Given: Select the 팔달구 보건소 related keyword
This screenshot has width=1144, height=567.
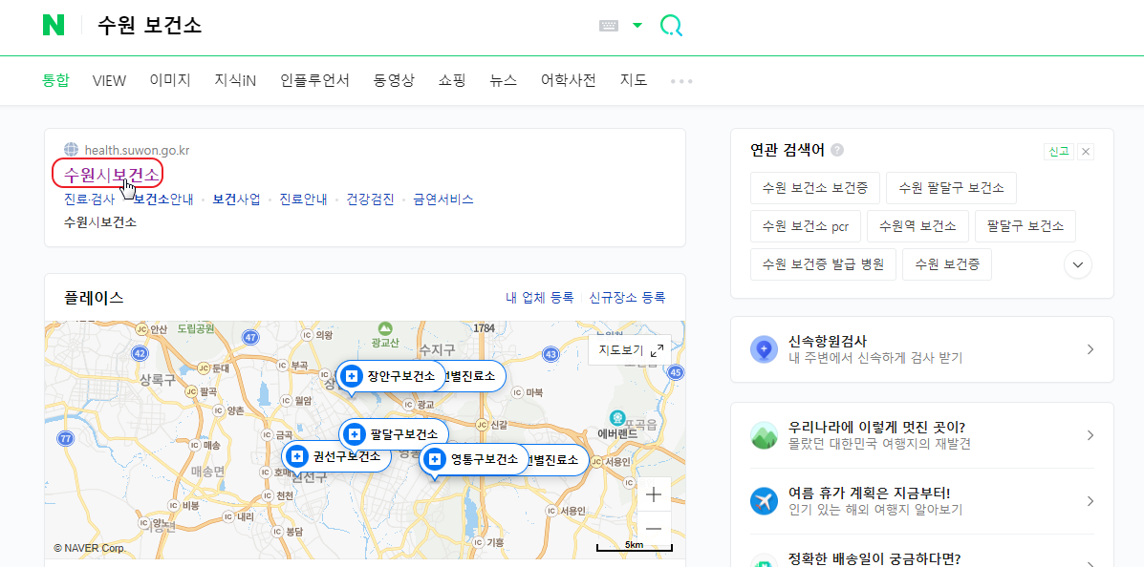Looking at the screenshot, I should click(1025, 226).
